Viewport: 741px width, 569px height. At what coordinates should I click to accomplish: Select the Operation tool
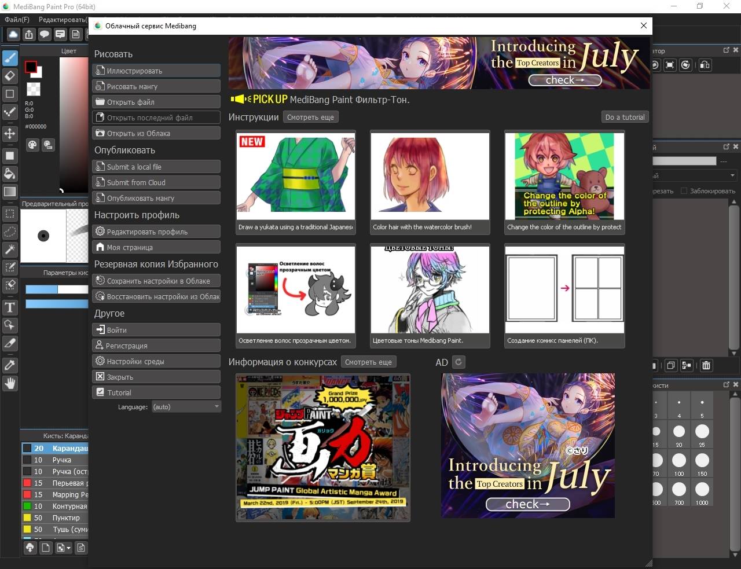pos(10,325)
